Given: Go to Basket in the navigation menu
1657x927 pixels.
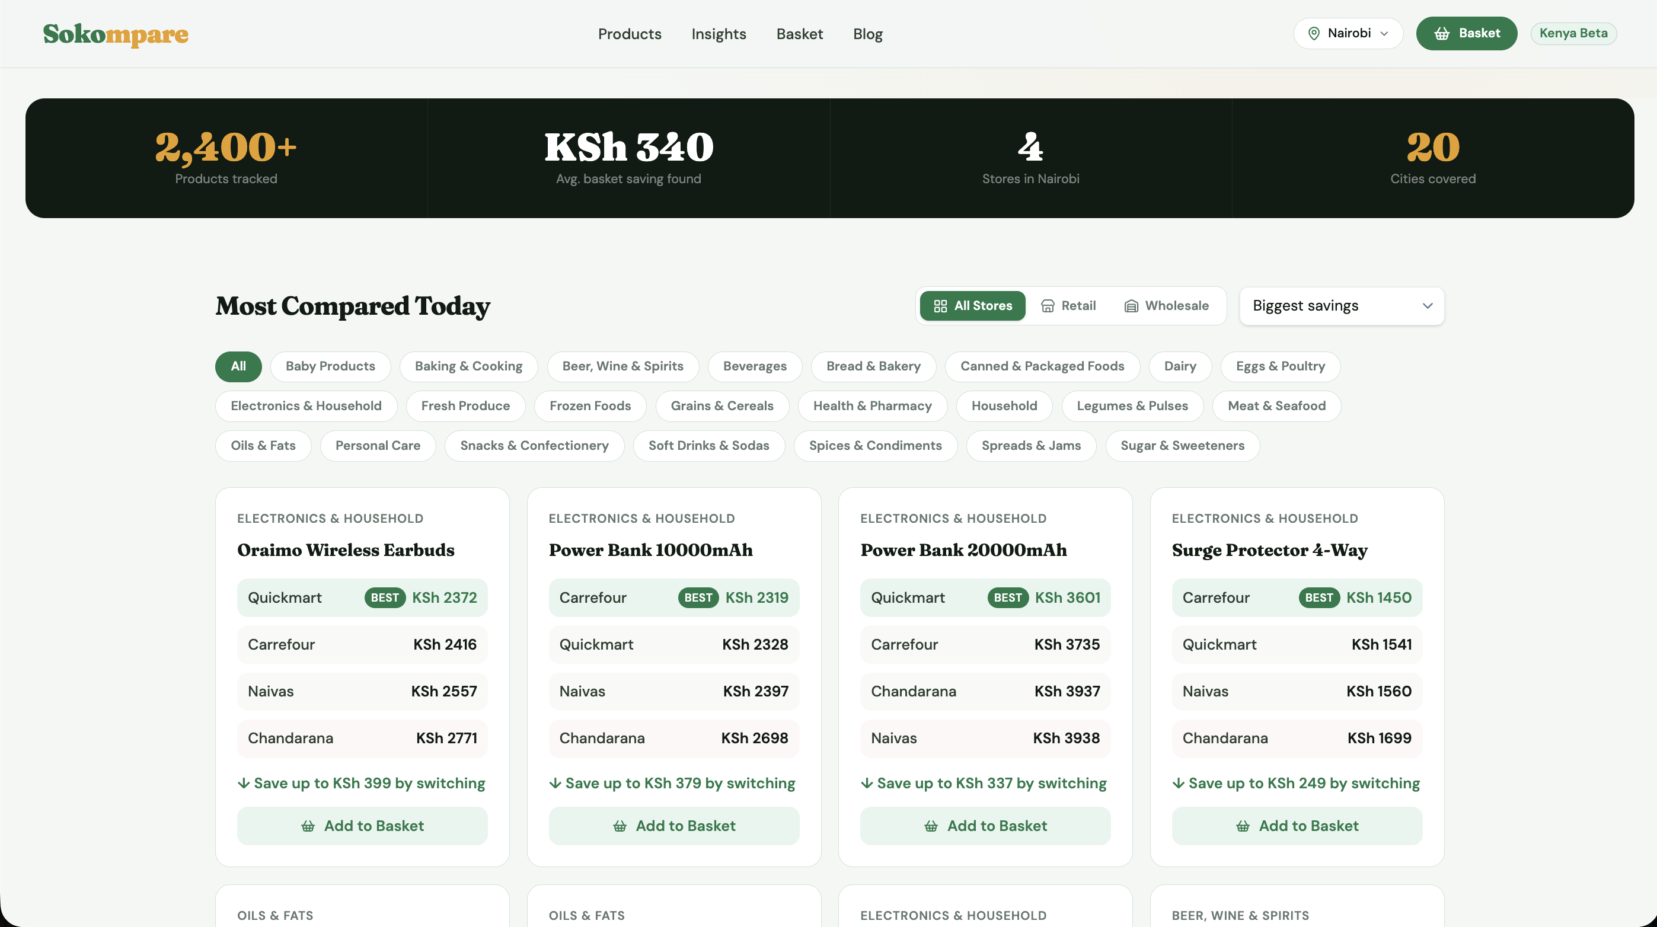Looking at the screenshot, I should (800, 34).
